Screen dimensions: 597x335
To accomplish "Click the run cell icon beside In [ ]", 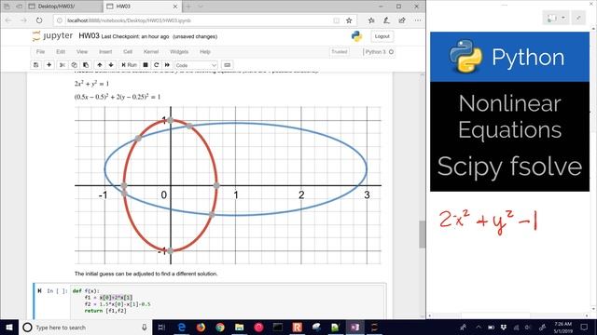I will point(39,291).
